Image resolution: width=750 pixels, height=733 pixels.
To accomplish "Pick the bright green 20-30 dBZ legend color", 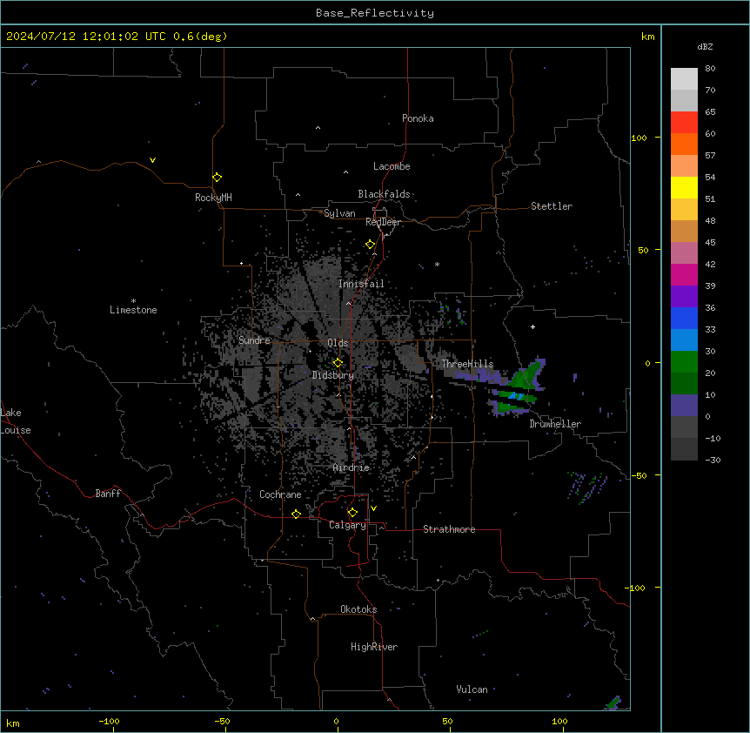I will (684, 362).
